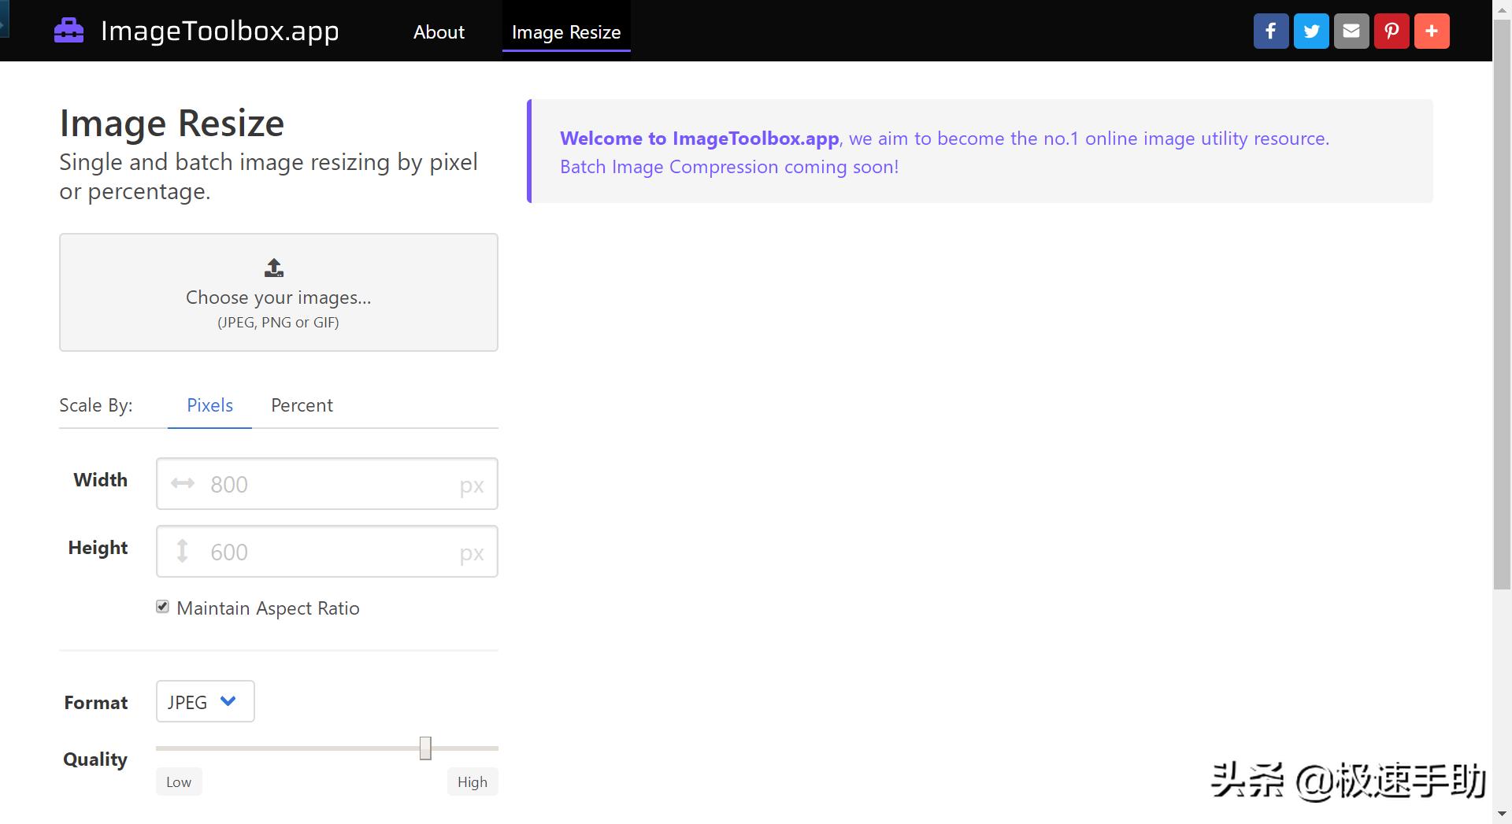Click the ImageToolbox.app title link

coord(220,31)
